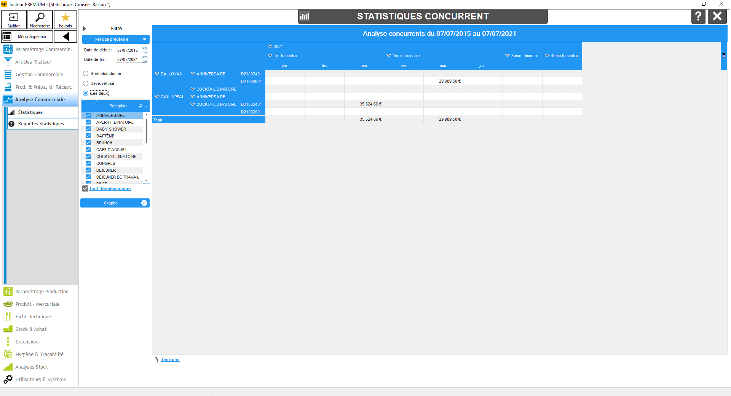Open the Recherche magnifier tool
Image resolution: width=731 pixels, height=396 pixels.
coord(40,17)
